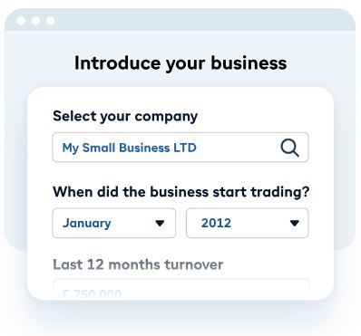Click the arrow beside January
The image size is (361, 336).
point(160,224)
